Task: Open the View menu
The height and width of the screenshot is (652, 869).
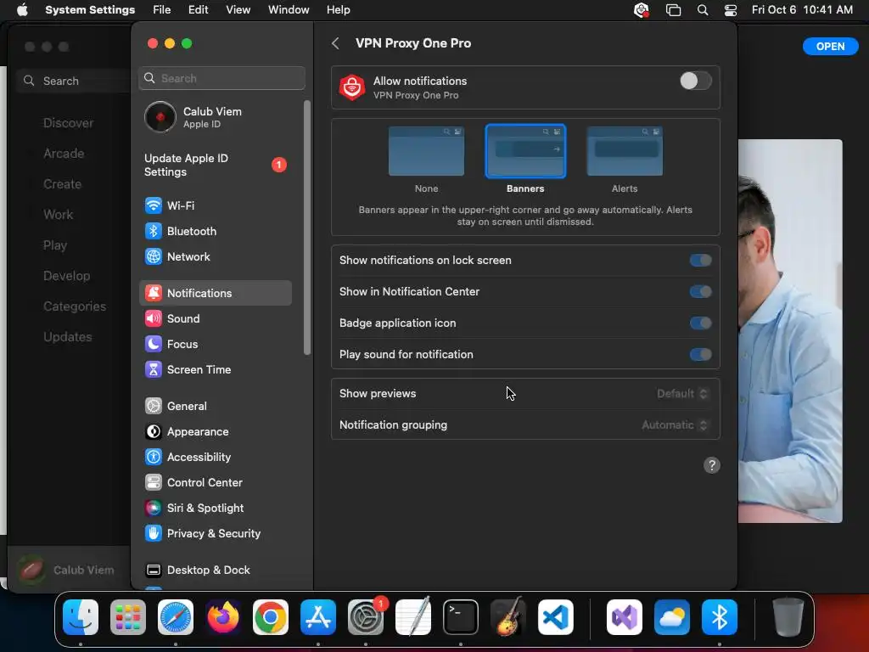Action: pyautogui.click(x=238, y=10)
